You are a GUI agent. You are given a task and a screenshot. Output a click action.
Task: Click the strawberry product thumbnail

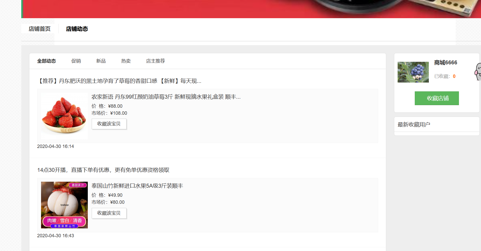click(64, 116)
